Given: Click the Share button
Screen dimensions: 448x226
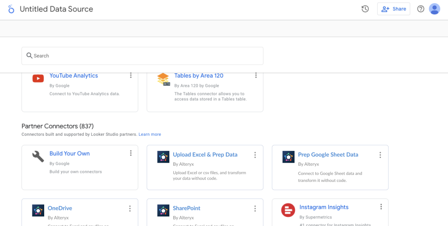Looking at the screenshot, I should click(x=393, y=9).
